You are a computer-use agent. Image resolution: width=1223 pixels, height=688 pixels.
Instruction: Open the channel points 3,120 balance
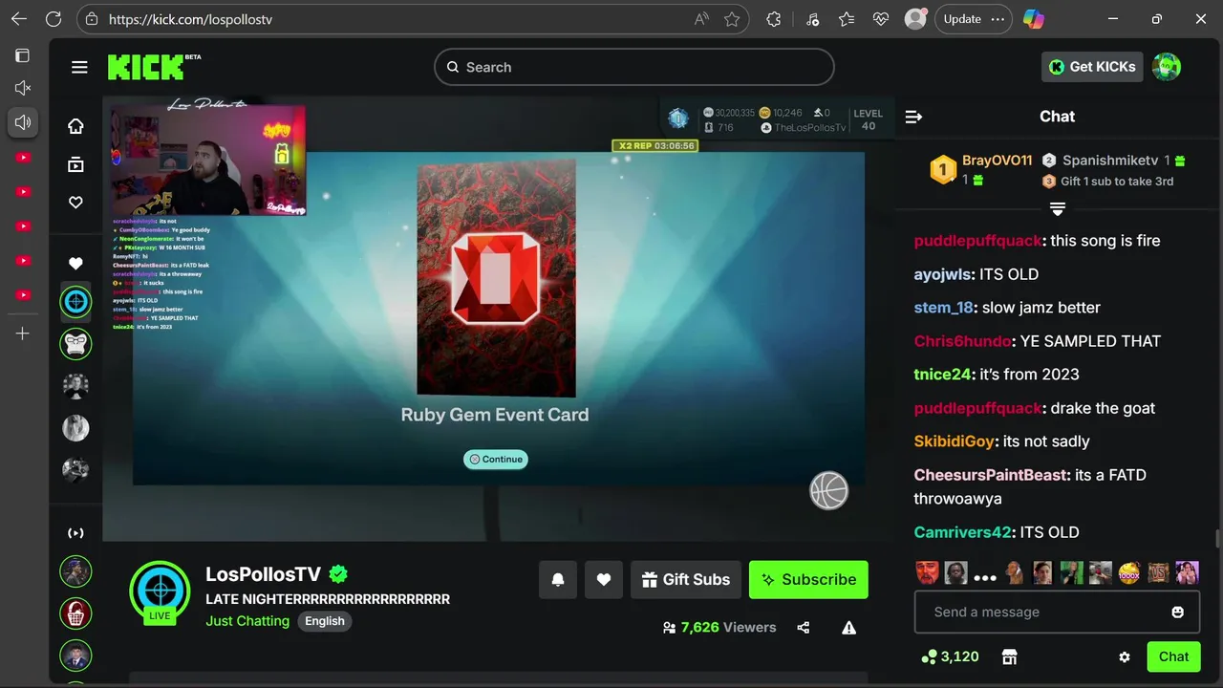tap(951, 657)
